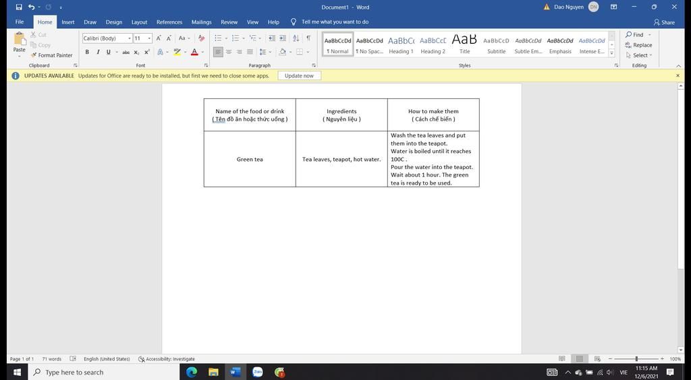Click Tell me what you want to do
Viewport: 691px width, 380px height.
click(x=329, y=22)
